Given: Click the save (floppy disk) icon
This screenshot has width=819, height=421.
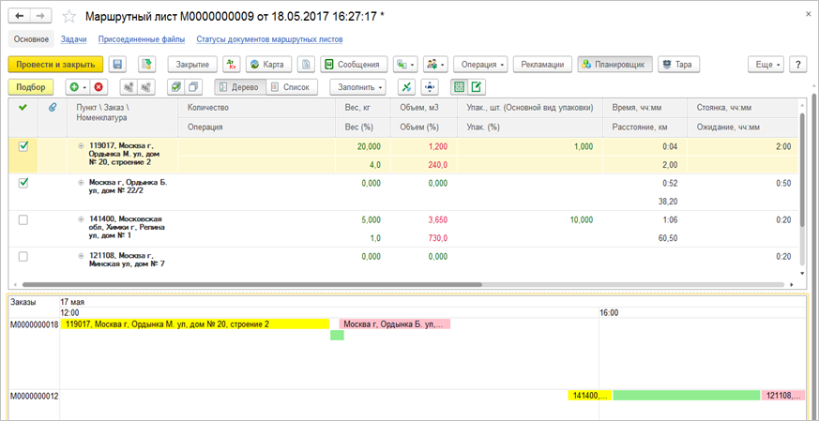Looking at the screenshot, I should (117, 65).
